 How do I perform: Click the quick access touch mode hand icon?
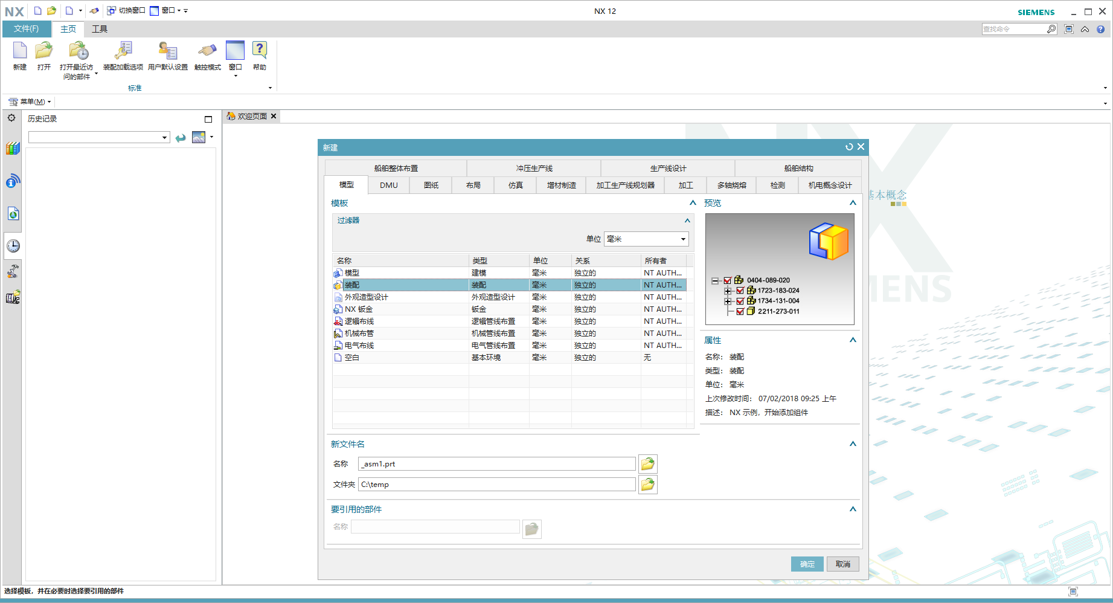[x=94, y=10]
